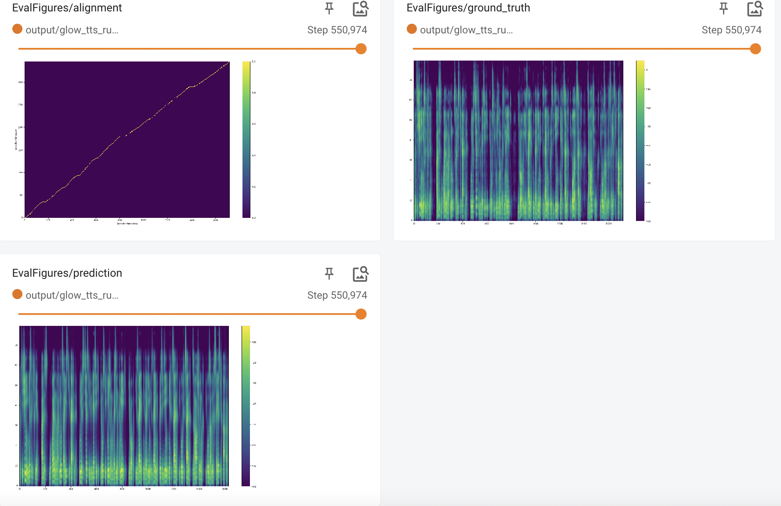Open the prediction spectrogram image
Image resolution: width=781 pixels, height=506 pixels.
[x=136, y=408]
